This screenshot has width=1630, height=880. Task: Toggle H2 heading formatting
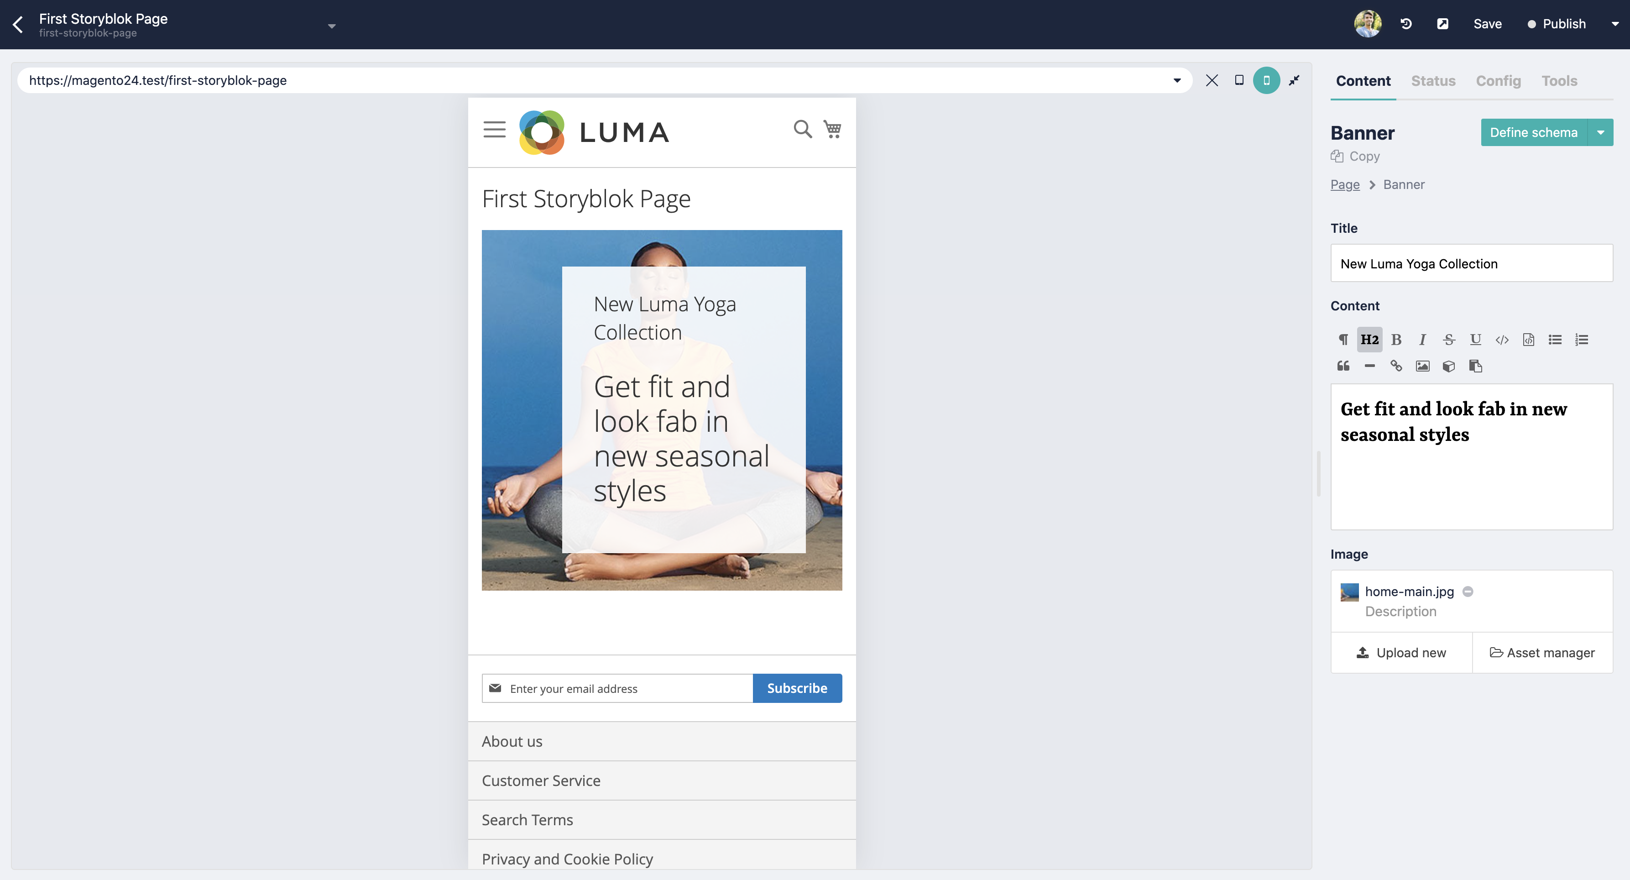pos(1369,340)
